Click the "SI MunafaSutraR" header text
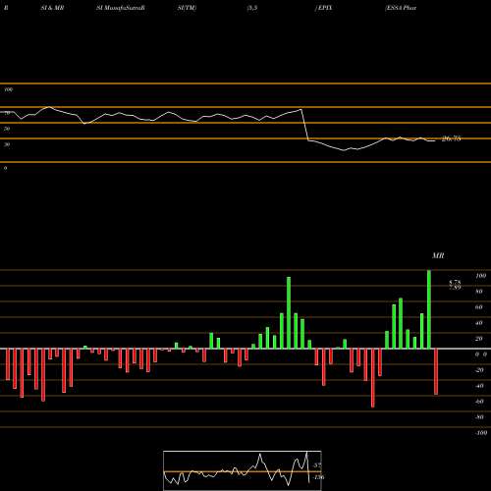 [120, 8]
